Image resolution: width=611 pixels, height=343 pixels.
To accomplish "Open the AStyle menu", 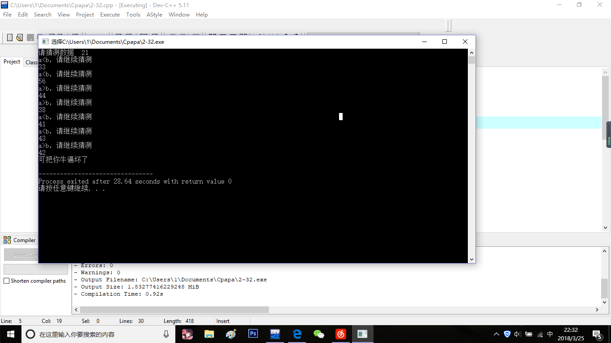I will click(154, 14).
